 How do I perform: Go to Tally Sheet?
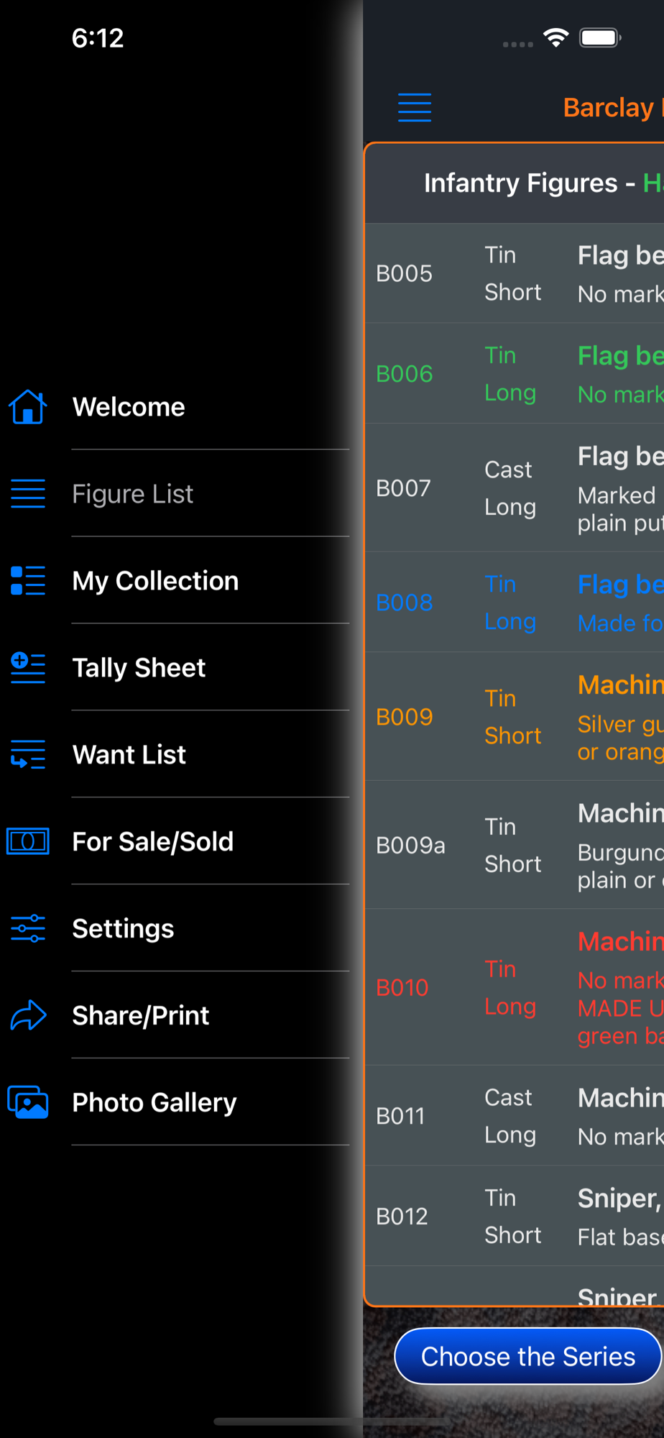(x=139, y=668)
